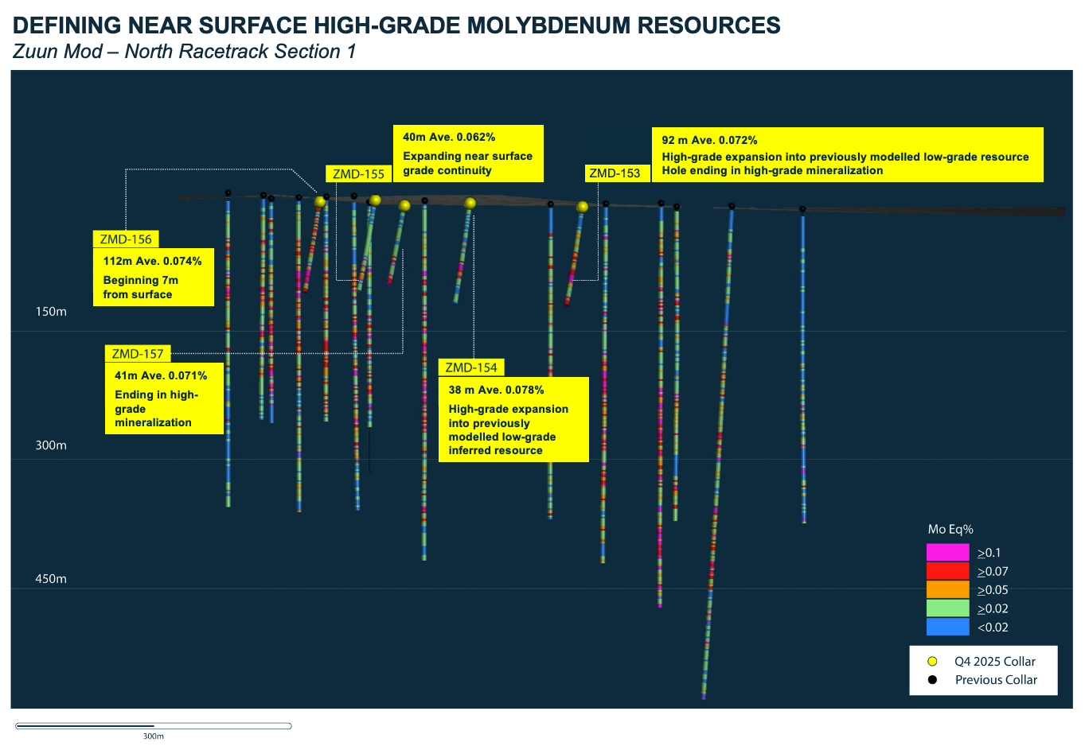Click the black Previous Collar legend icon

(932, 680)
